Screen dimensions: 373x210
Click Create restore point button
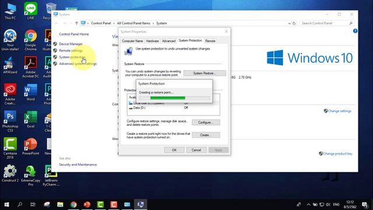(x=206, y=135)
